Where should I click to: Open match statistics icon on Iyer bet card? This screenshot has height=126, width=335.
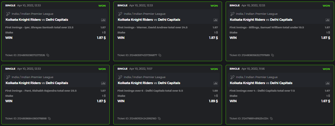pos(103,20)
